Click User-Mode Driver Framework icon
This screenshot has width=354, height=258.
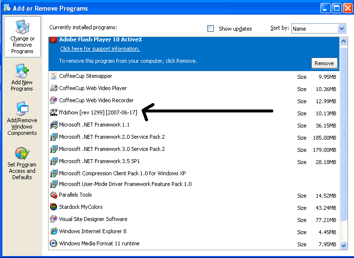(x=53, y=184)
